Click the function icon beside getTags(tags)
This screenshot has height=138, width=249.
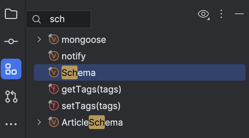54,89
